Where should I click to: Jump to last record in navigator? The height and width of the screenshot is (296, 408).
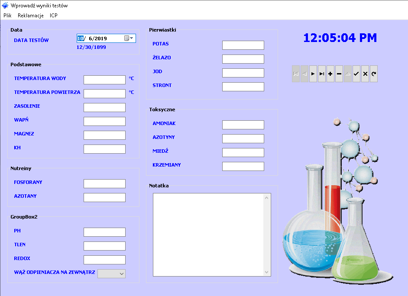pyautogui.click(x=322, y=74)
